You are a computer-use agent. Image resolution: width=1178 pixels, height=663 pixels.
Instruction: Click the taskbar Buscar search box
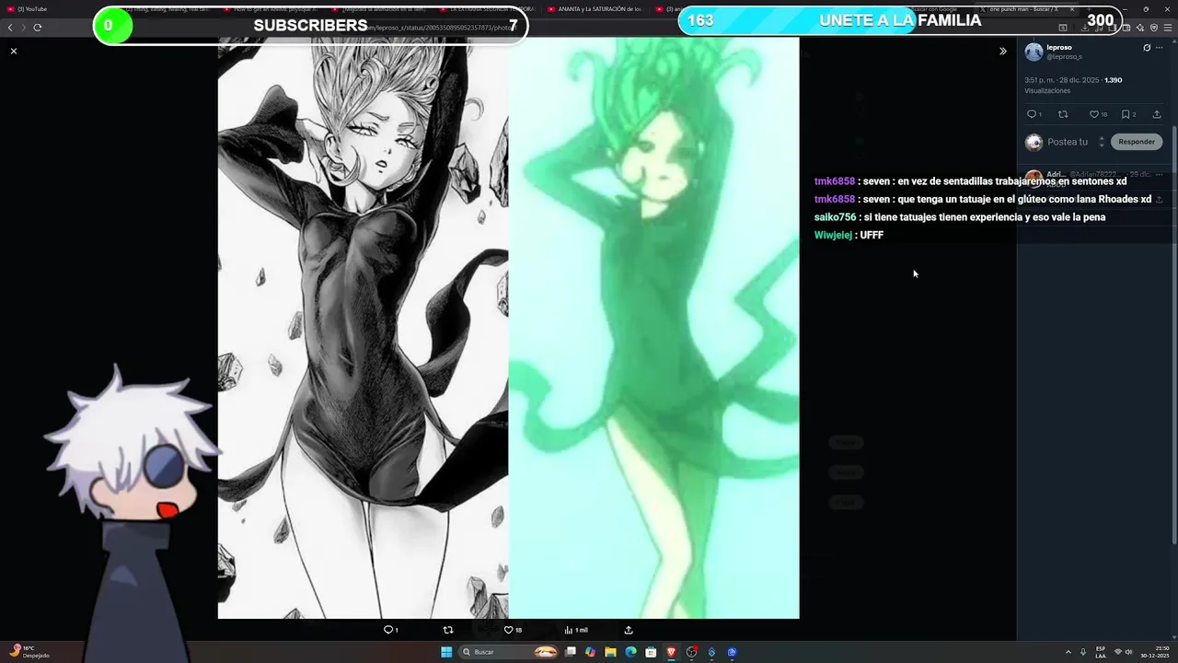tap(510, 652)
